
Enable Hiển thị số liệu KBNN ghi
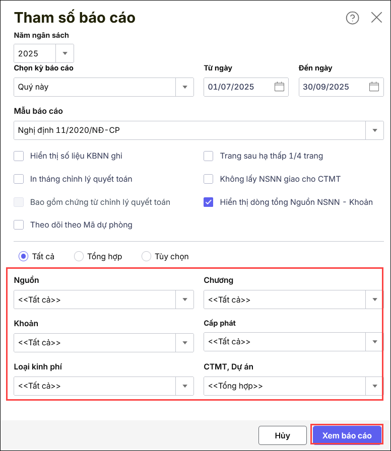click(19, 156)
